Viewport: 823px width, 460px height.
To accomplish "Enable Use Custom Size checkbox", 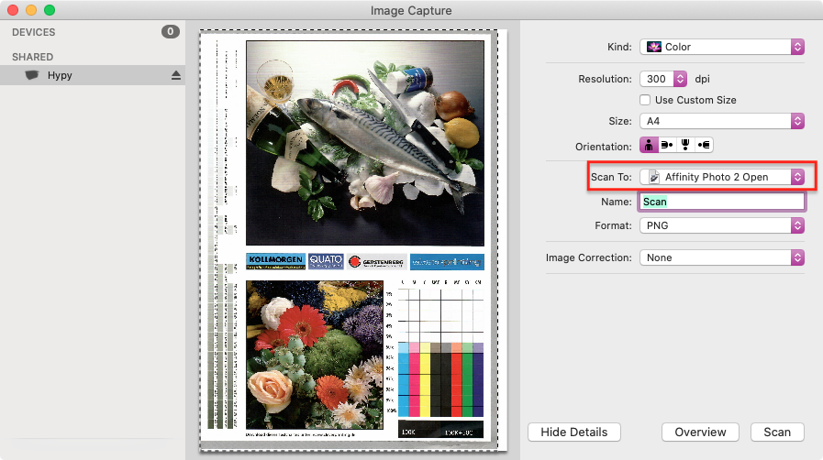I will [x=645, y=100].
